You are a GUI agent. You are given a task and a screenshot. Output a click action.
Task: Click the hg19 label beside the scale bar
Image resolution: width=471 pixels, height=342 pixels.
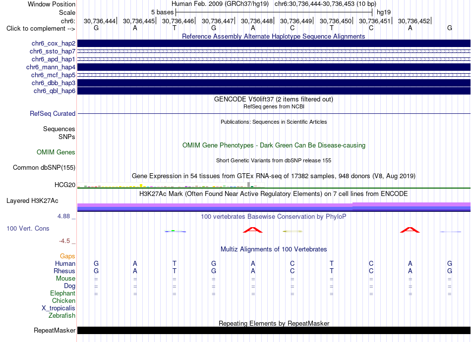pos(384,12)
